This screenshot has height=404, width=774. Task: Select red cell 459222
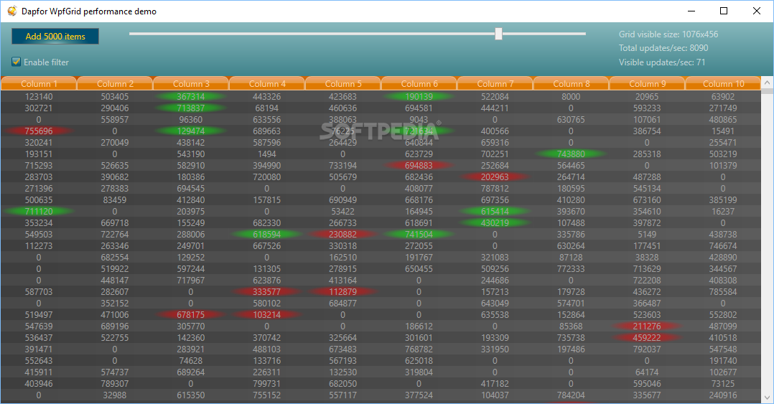click(x=647, y=338)
